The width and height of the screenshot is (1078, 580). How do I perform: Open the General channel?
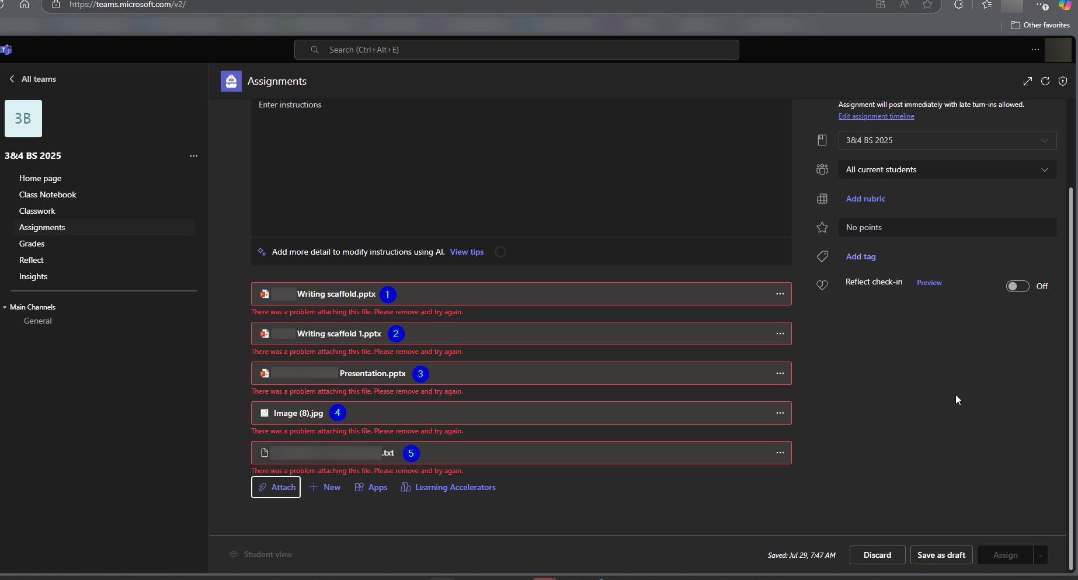[38, 321]
